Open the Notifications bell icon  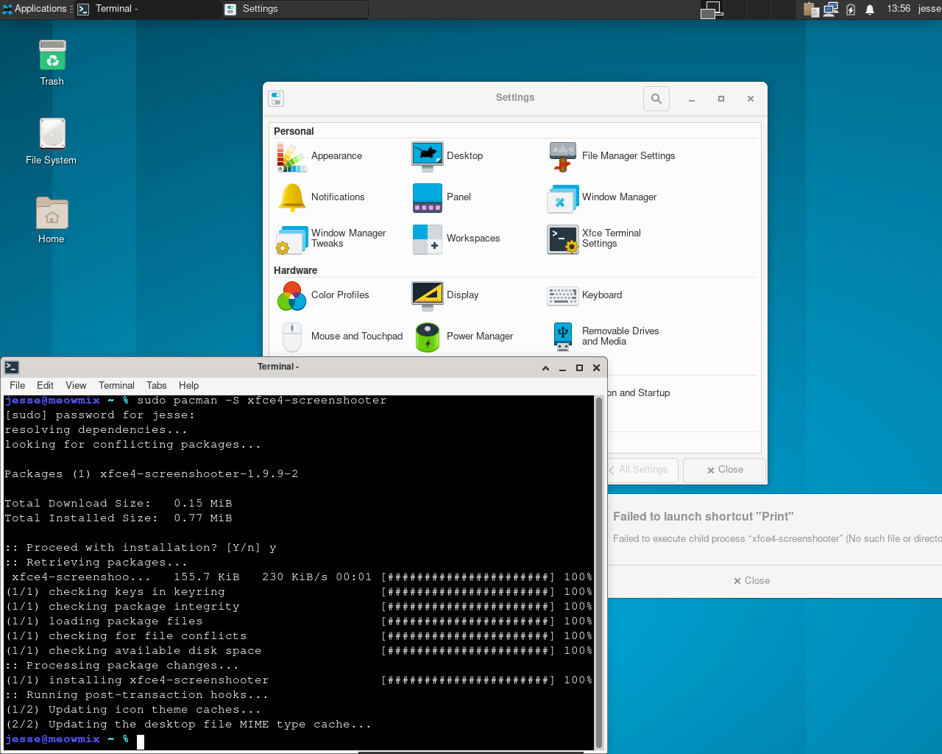tap(291, 197)
